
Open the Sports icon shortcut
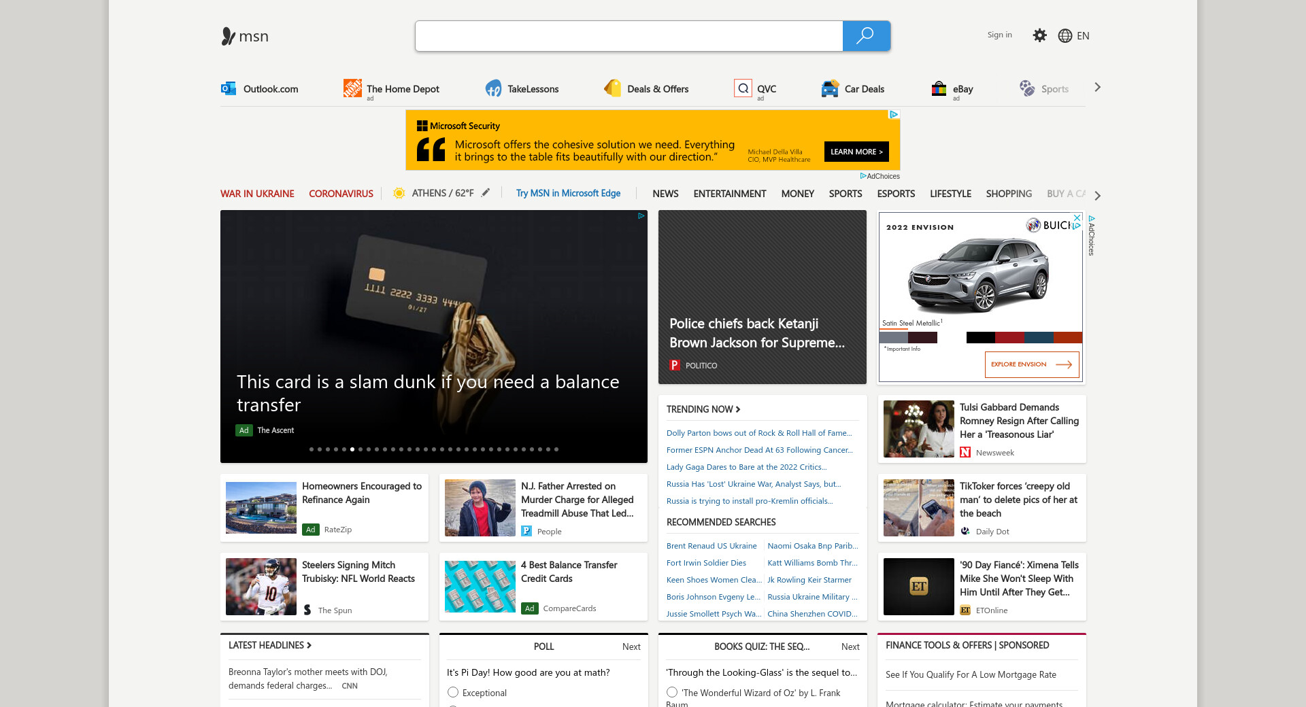click(1027, 88)
